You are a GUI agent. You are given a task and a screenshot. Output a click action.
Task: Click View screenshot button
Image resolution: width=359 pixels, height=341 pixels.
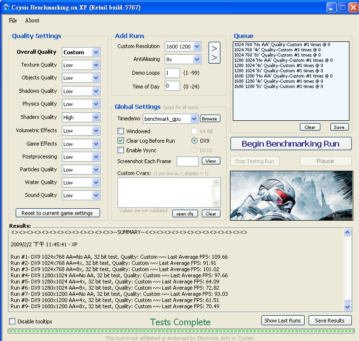click(x=211, y=161)
